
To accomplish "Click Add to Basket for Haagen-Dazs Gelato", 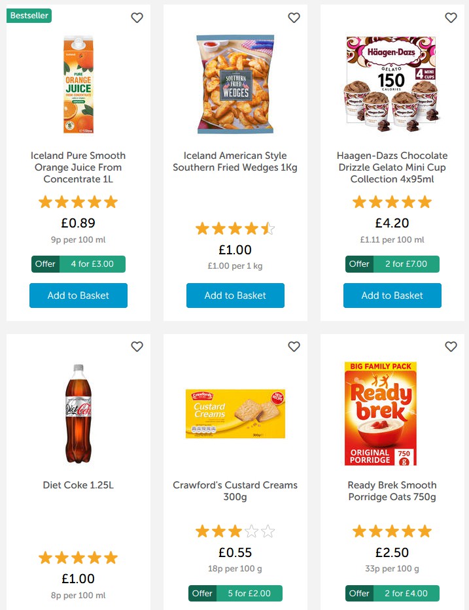I will (392, 296).
